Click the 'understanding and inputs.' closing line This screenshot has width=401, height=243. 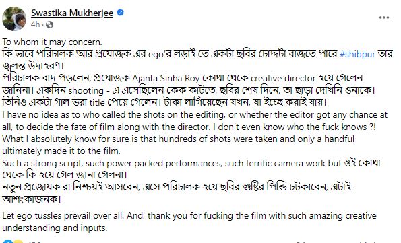click(x=55, y=228)
